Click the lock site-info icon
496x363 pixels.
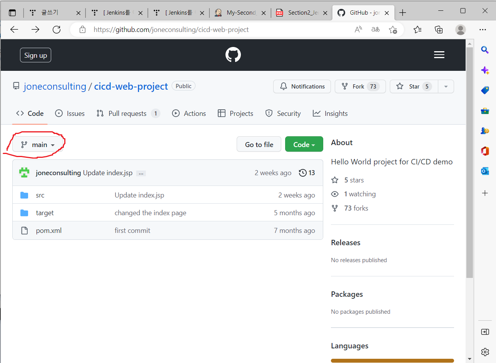(82, 30)
